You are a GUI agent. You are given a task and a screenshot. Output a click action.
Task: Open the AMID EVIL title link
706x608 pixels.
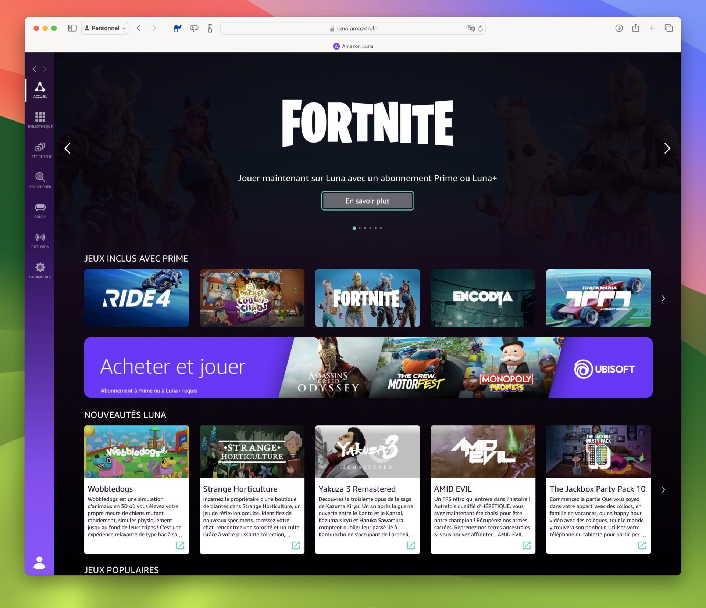[x=453, y=489]
